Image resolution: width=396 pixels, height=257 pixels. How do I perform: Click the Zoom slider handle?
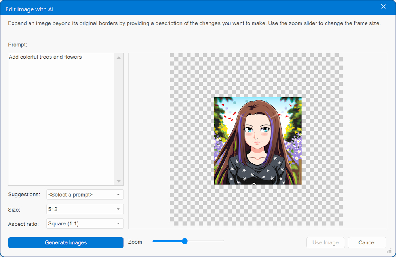point(185,241)
